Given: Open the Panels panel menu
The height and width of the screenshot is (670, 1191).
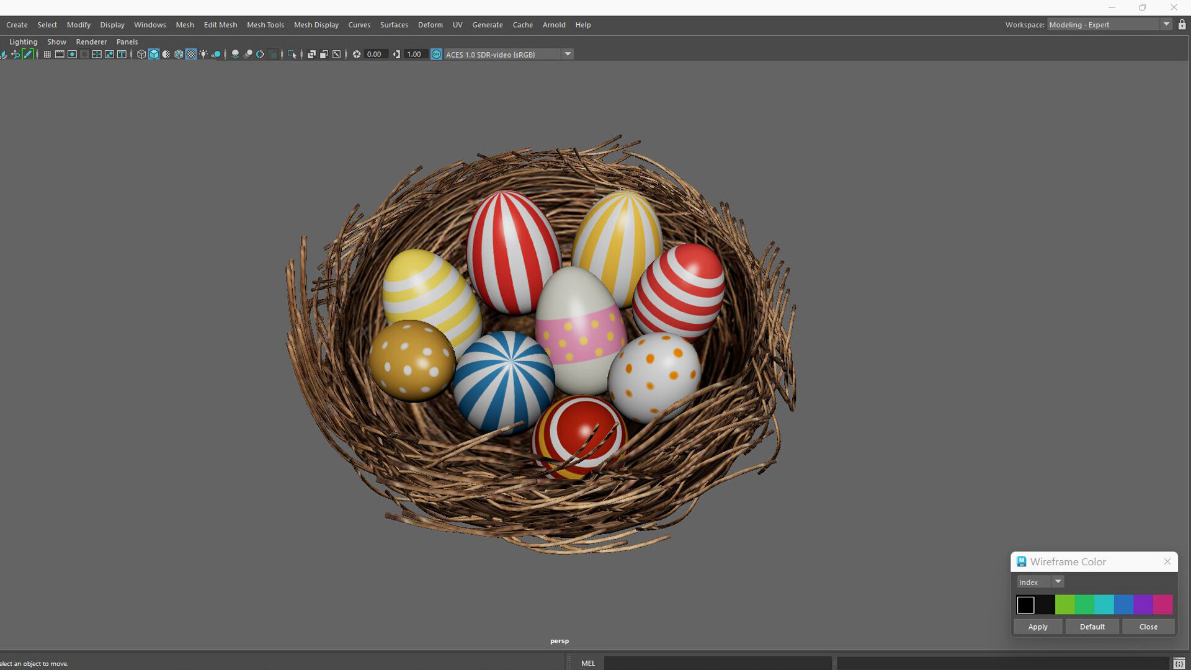Looking at the screenshot, I should pyautogui.click(x=127, y=42).
